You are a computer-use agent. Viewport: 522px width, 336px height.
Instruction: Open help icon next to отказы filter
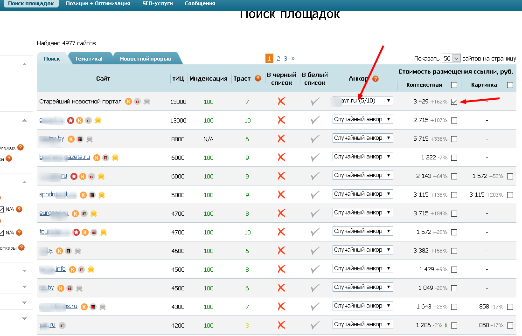pyautogui.click(x=21, y=248)
